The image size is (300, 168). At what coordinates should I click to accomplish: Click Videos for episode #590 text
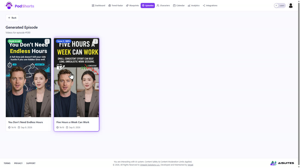[18, 33]
